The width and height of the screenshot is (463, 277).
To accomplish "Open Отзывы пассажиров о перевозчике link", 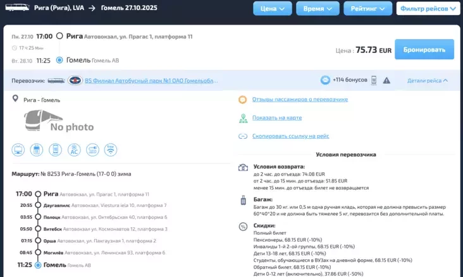I will (x=300, y=100).
